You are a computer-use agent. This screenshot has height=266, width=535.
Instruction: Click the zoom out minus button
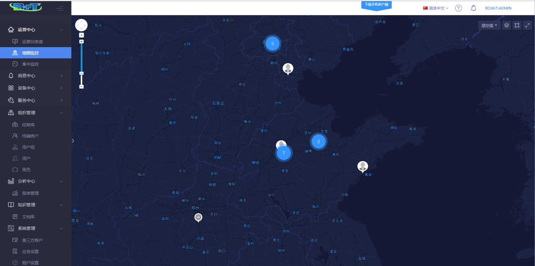(81, 87)
